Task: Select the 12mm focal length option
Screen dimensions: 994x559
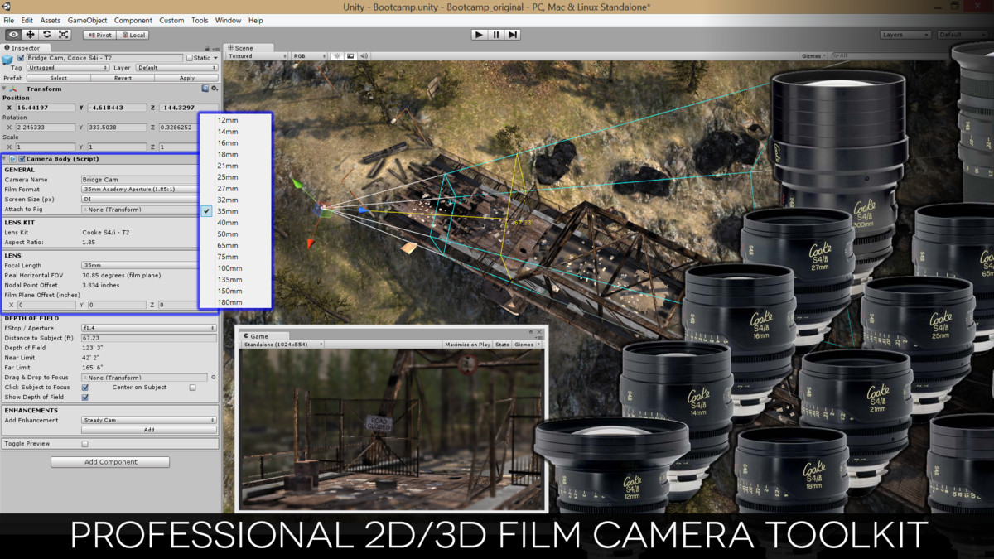Action: coord(235,120)
